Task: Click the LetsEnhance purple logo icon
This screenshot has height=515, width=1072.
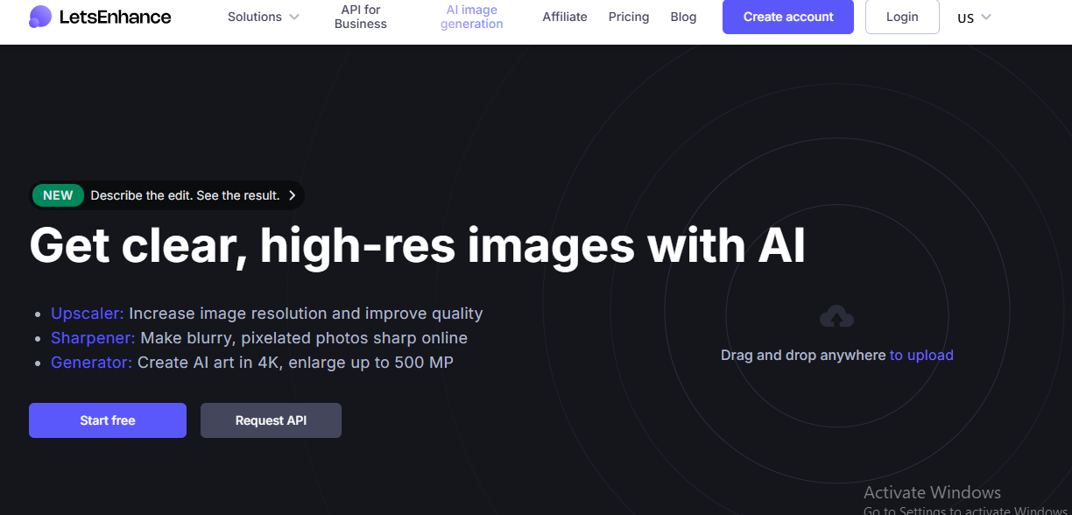Action: pos(40,17)
